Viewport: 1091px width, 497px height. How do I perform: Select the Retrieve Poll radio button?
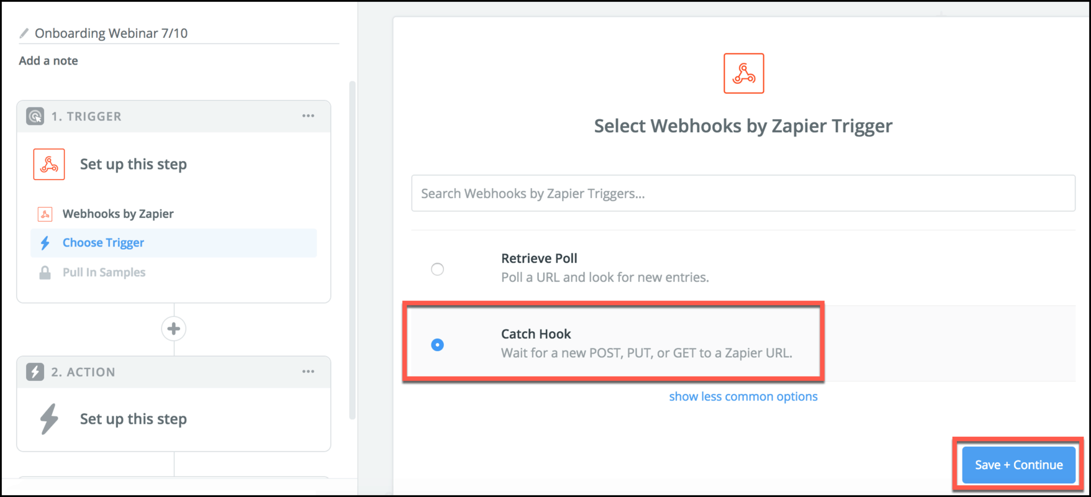coord(438,269)
